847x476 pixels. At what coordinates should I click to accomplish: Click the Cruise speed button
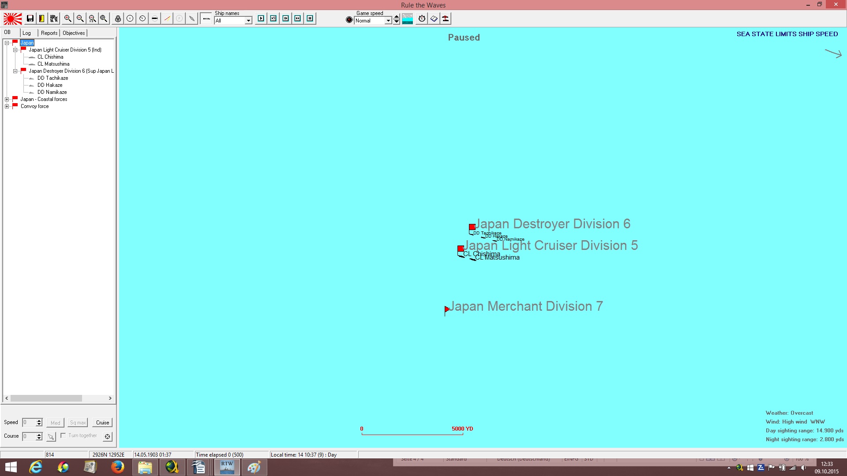click(x=102, y=423)
